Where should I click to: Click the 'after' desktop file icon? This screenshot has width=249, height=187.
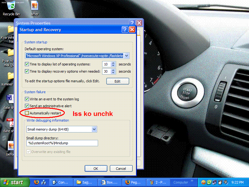[x=35, y=6]
